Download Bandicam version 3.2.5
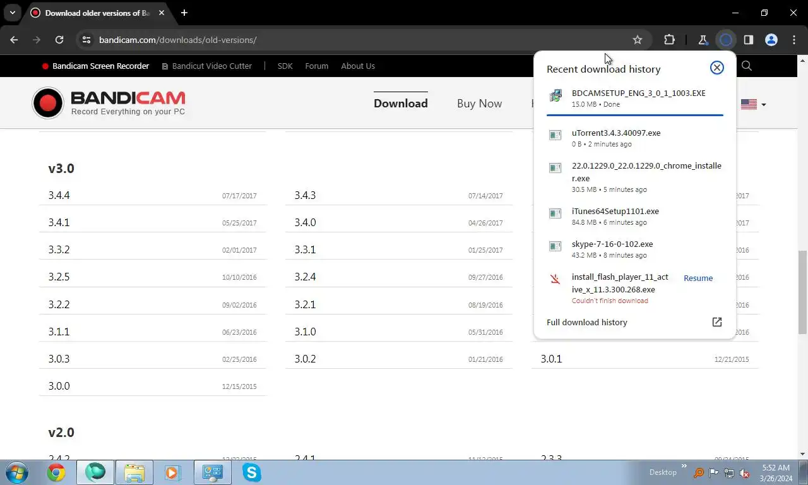This screenshot has height=485, width=808. pos(59,277)
